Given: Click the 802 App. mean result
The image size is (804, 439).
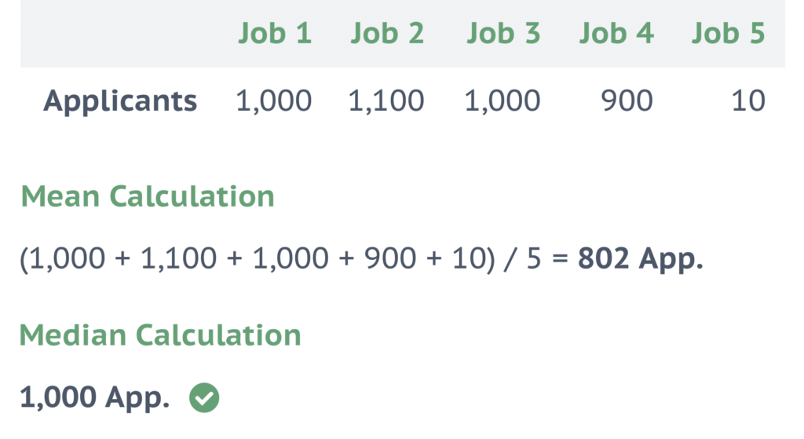Looking at the screenshot, I should coord(641,259).
